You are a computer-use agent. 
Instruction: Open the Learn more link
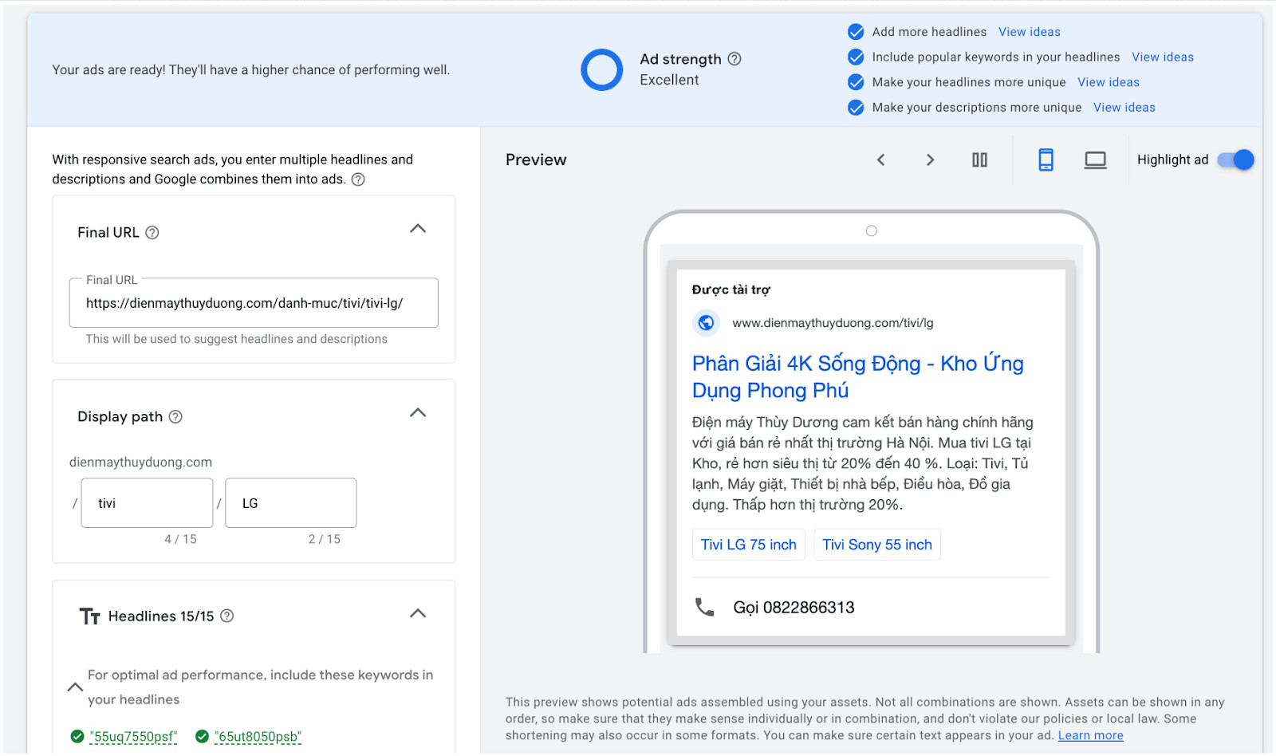[1091, 736]
